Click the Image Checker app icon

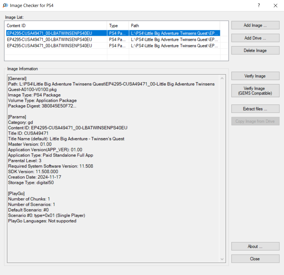click(5, 6)
